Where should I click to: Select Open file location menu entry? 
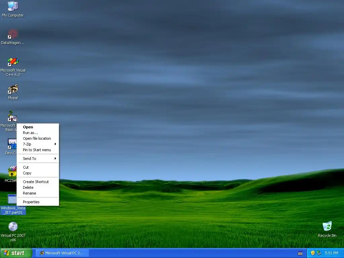[x=38, y=138]
